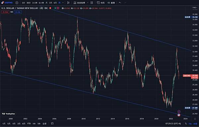Set range to 5年
This screenshot has width=199, height=127.
point(39,124)
